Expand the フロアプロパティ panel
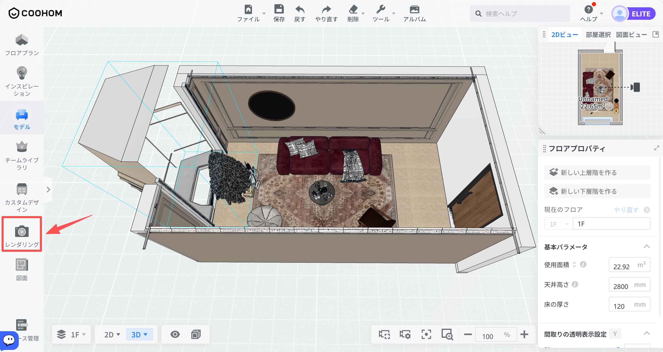 coord(656,148)
